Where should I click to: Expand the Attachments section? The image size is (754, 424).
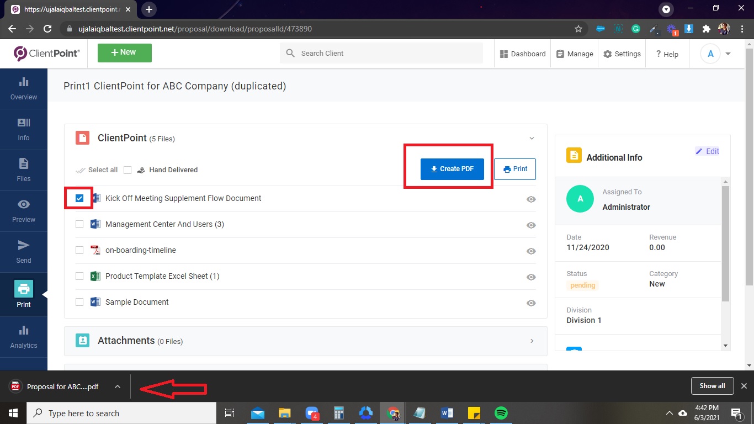532,341
